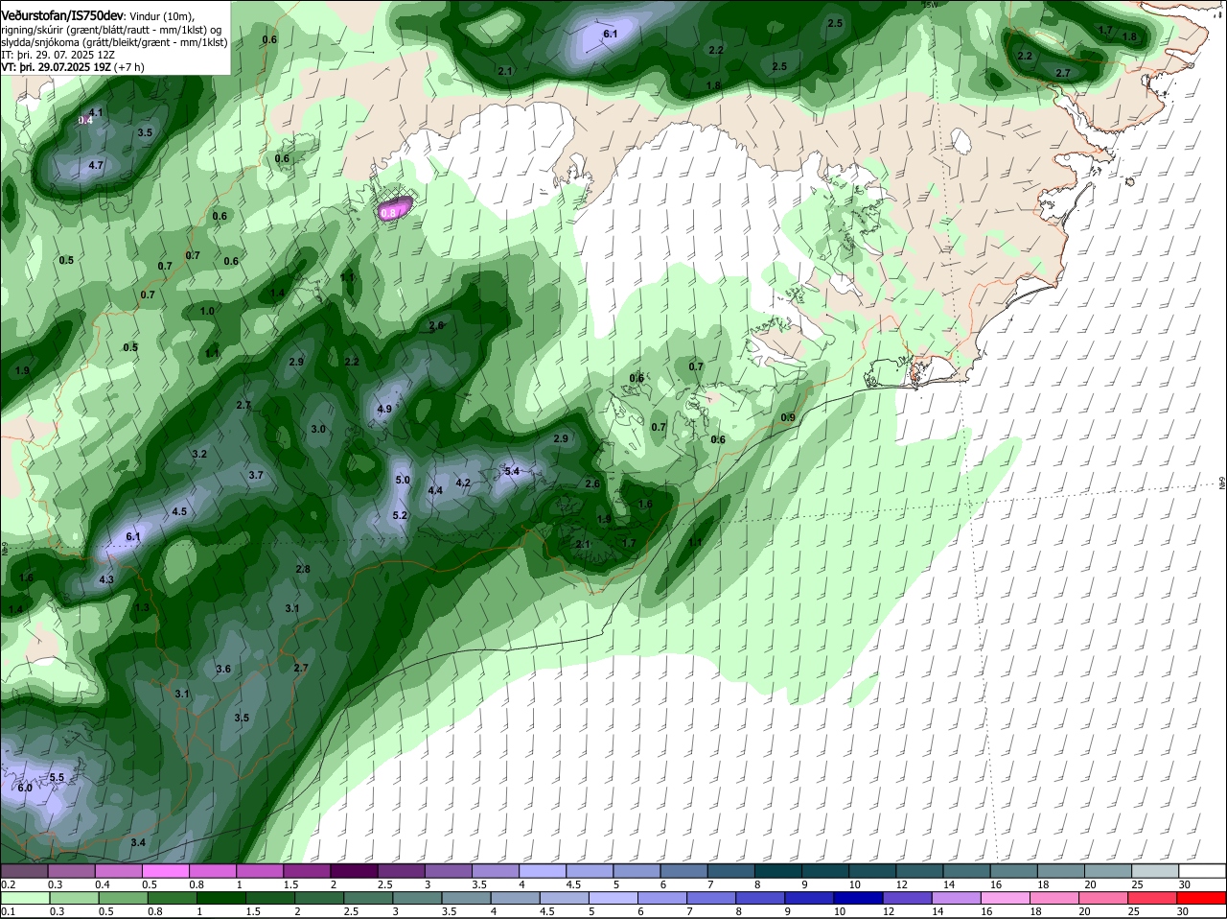Click the precipitation value 4.7 on the map
This screenshot has width=1227, height=919.
click(x=96, y=165)
